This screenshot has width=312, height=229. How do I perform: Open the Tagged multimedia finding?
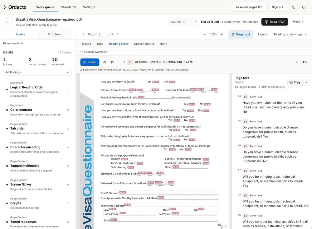tap(37, 166)
